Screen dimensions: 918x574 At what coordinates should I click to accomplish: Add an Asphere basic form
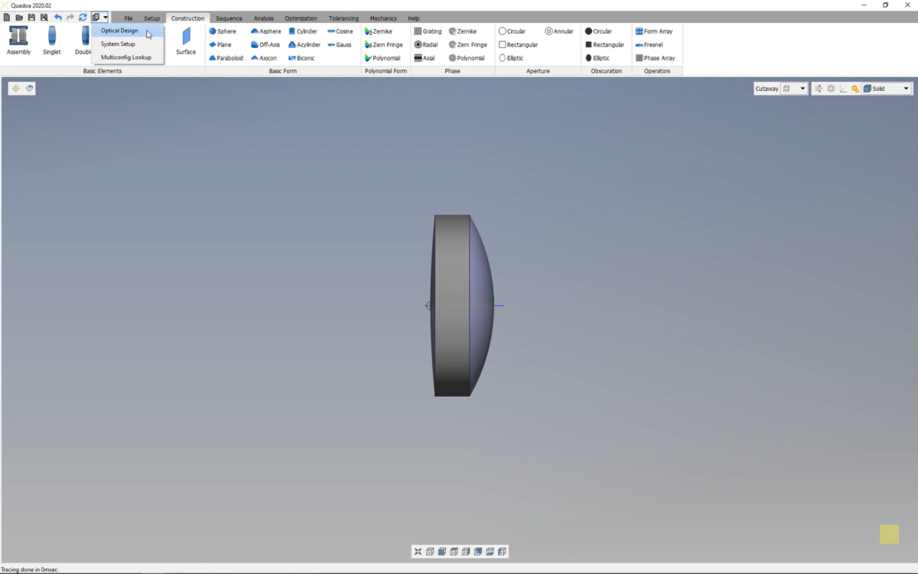265,31
